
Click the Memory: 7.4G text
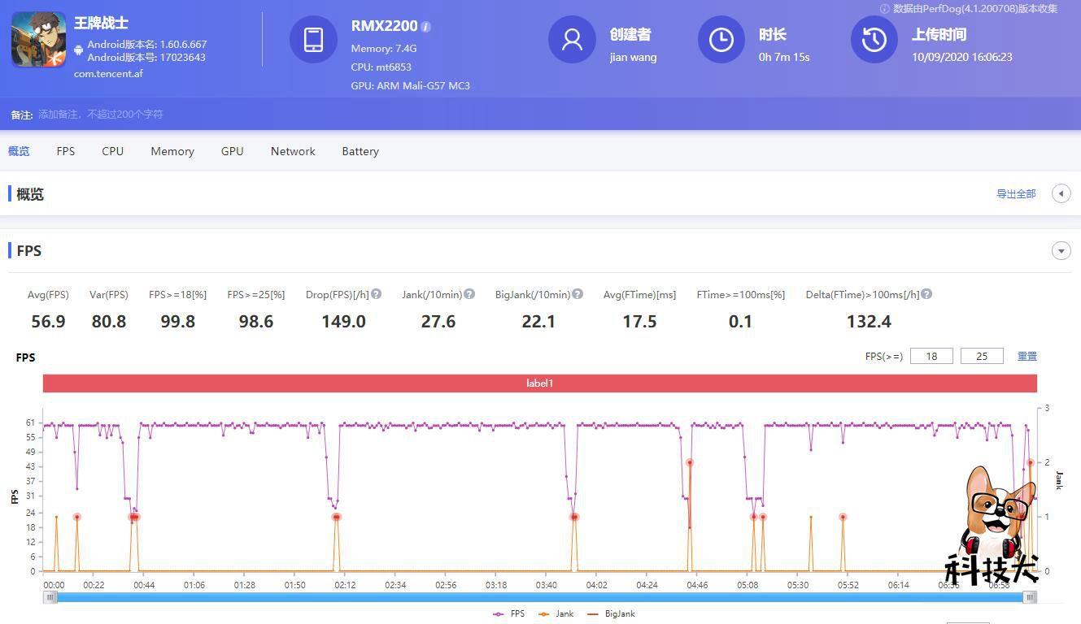pyautogui.click(x=384, y=48)
